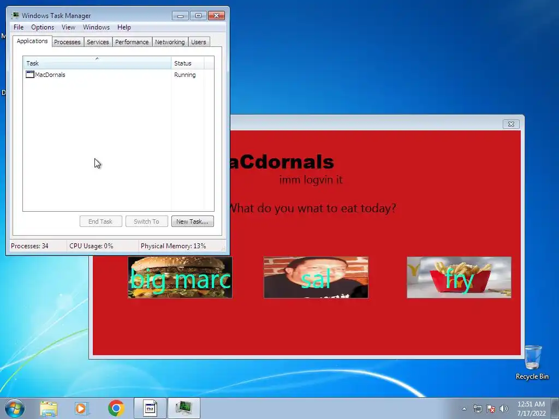Select the Recycle Bin desktop icon
The width and height of the screenshot is (559, 419).
click(532, 362)
